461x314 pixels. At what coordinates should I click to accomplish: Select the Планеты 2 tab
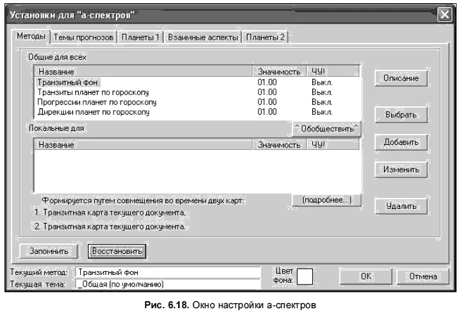point(265,38)
